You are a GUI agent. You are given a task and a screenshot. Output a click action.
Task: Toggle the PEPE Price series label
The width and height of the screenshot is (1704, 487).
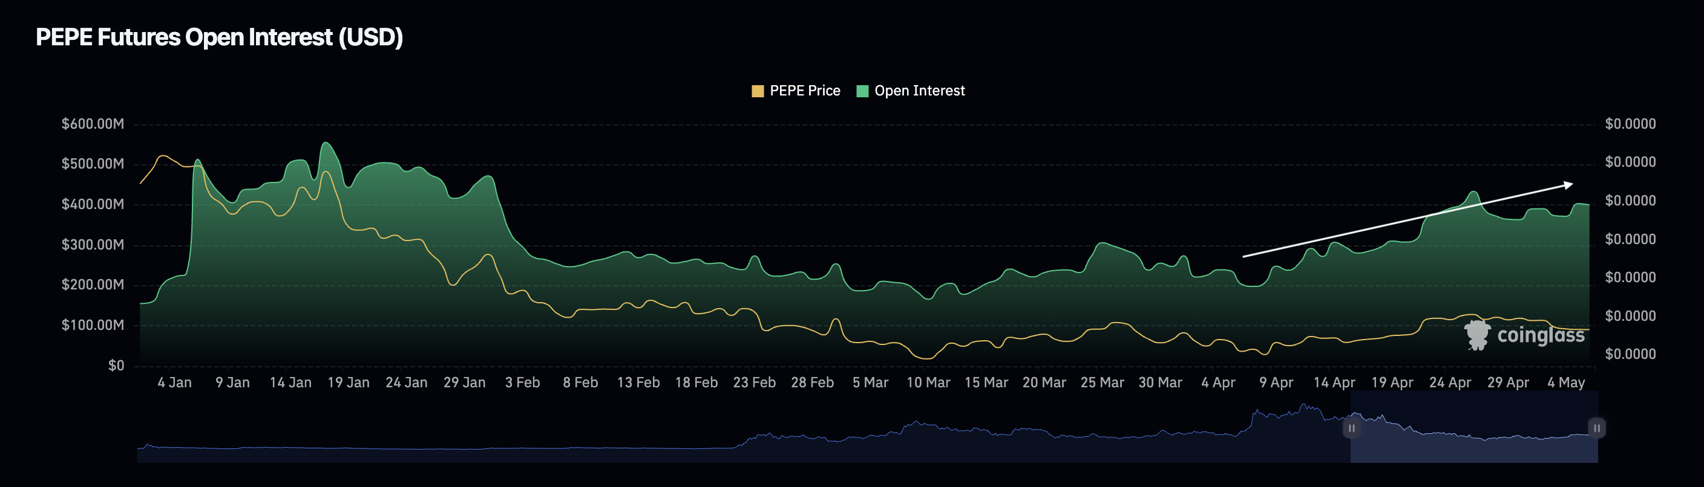[804, 91]
